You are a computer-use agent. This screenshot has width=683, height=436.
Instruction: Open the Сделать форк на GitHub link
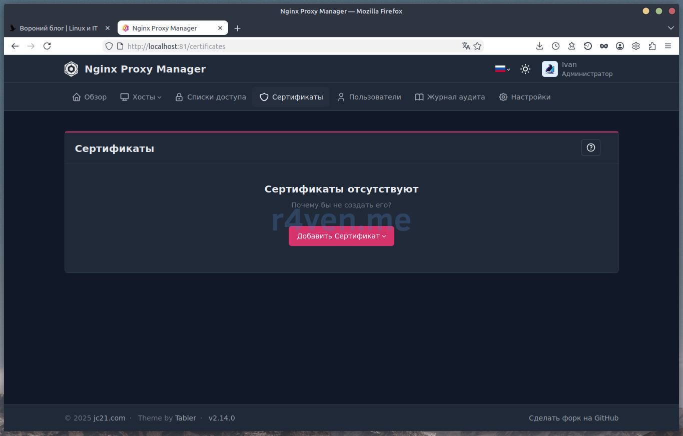pyautogui.click(x=573, y=418)
